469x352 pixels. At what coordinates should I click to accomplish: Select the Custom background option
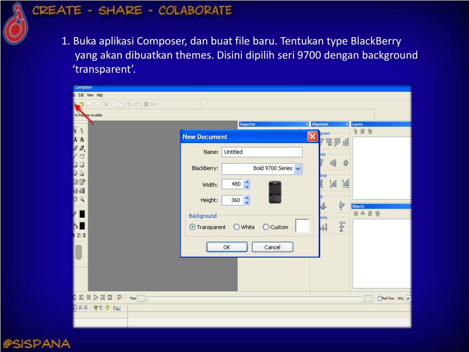275,227
